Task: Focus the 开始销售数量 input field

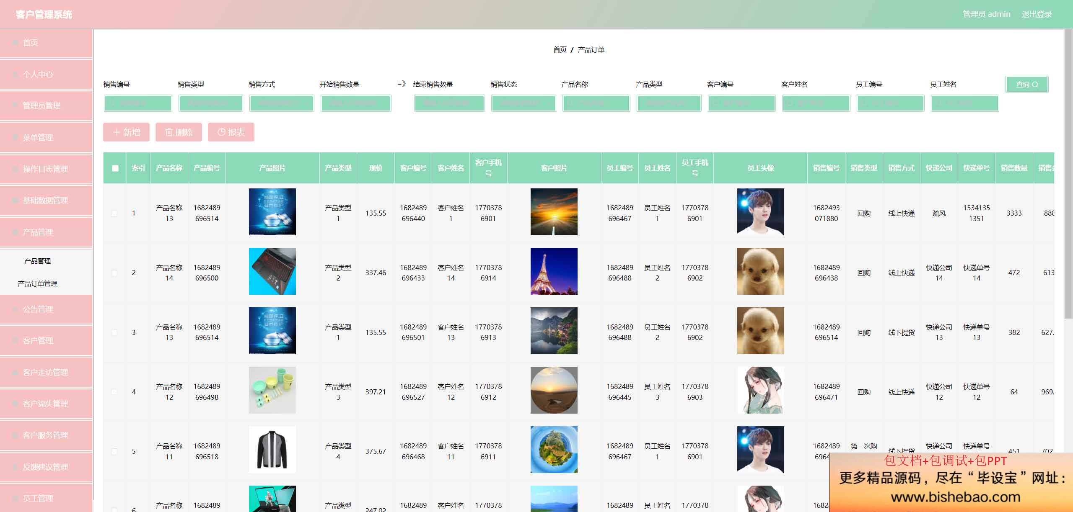Action: coord(356,103)
